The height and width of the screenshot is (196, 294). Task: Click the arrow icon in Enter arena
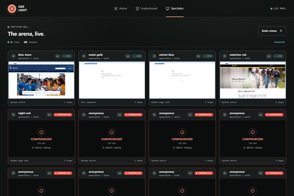pyautogui.click(x=281, y=31)
